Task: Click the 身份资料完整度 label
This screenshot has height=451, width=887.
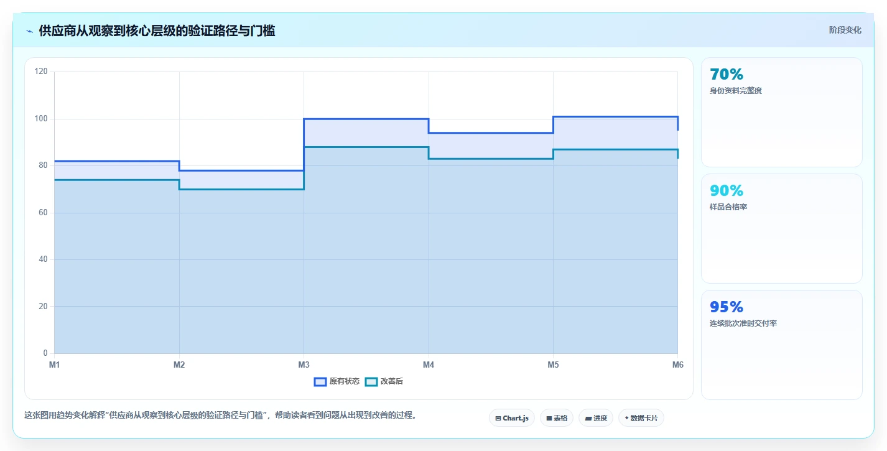Action: point(736,91)
